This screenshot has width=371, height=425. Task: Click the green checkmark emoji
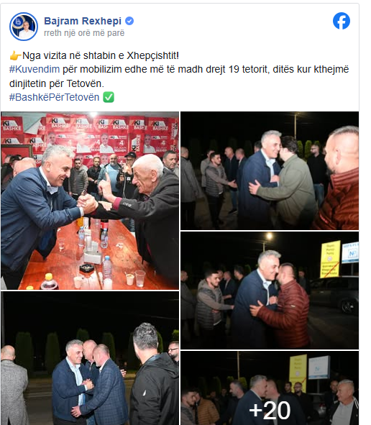pyautogui.click(x=109, y=97)
